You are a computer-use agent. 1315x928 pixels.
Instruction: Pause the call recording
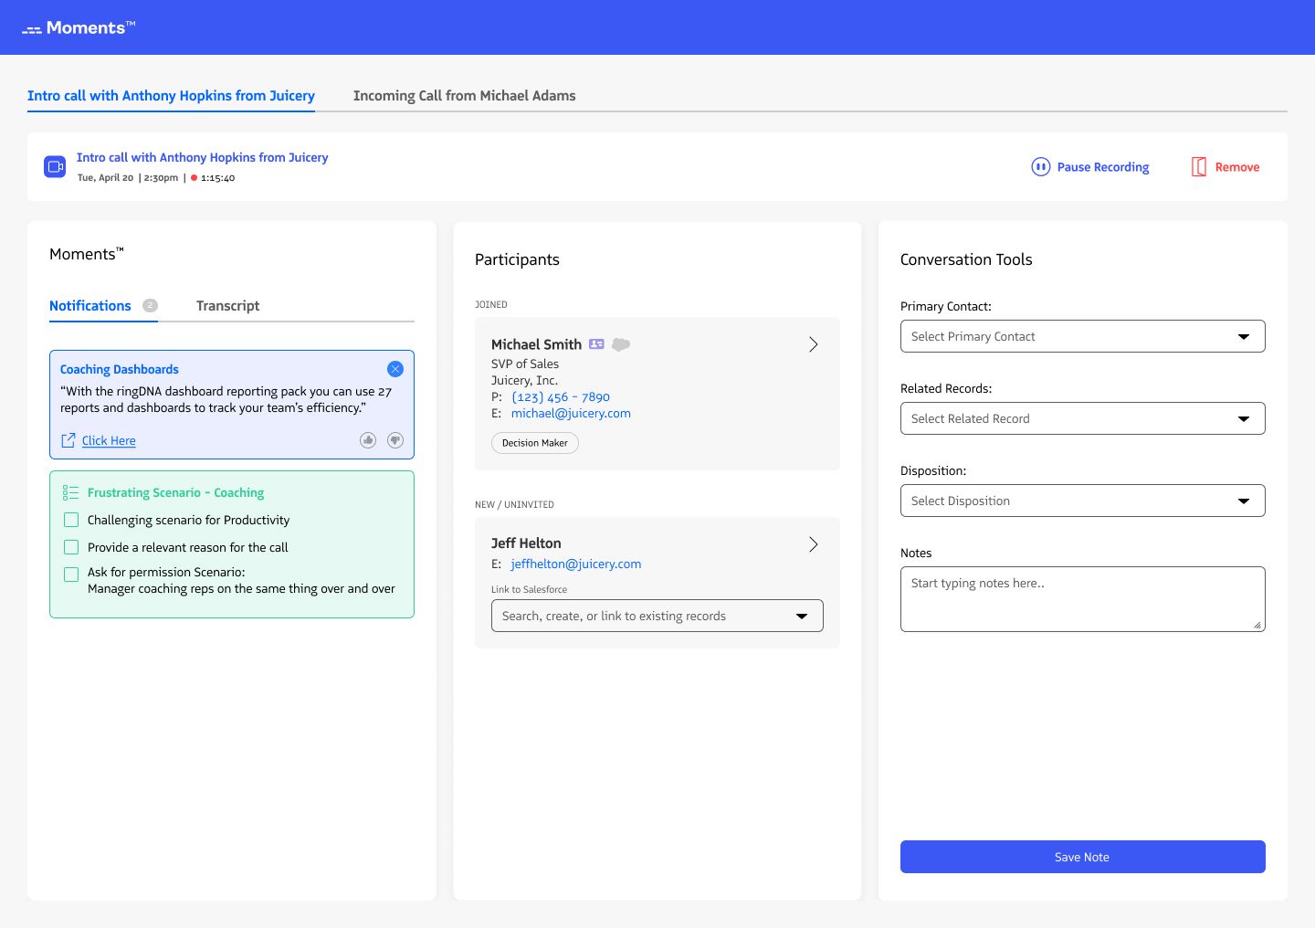point(1089,167)
